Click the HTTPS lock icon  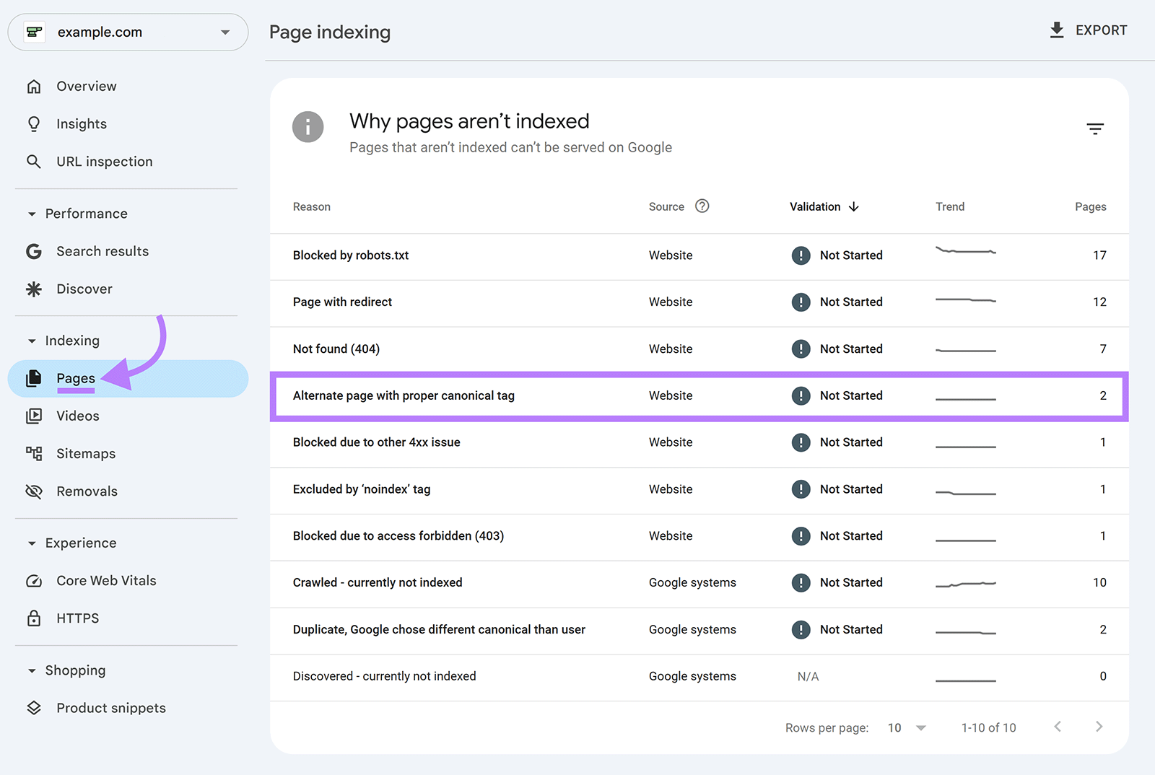[x=34, y=618]
